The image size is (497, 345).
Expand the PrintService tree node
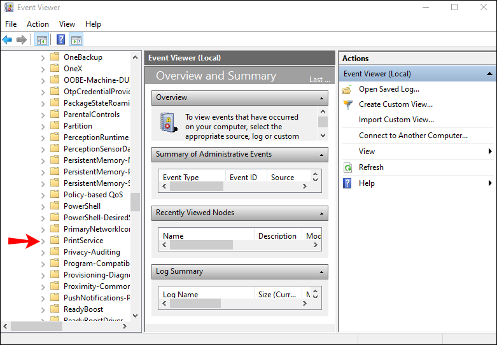[x=43, y=241]
